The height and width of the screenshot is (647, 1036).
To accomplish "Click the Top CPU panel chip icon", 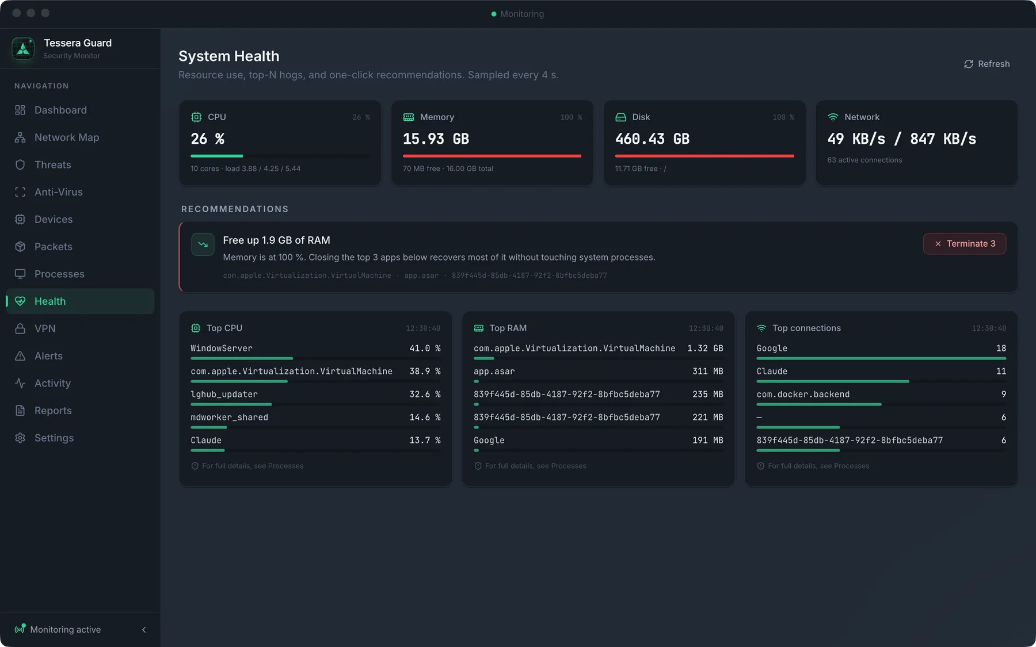I will [196, 328].
